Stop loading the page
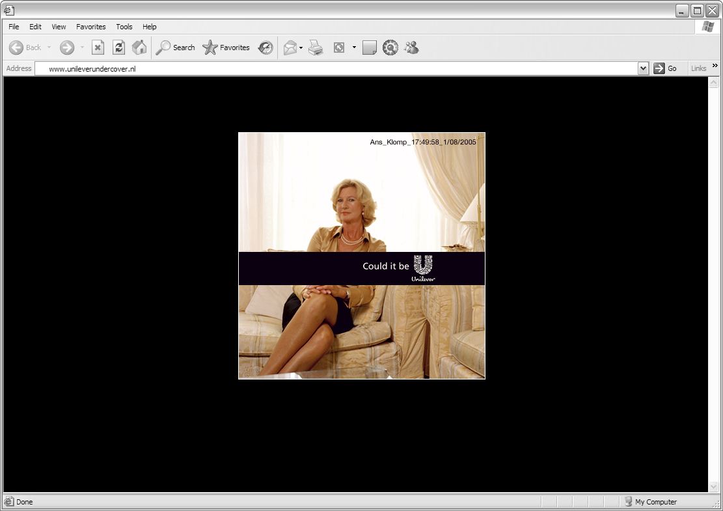The height and width of the screenshot is (511, 723). (98, 48)
